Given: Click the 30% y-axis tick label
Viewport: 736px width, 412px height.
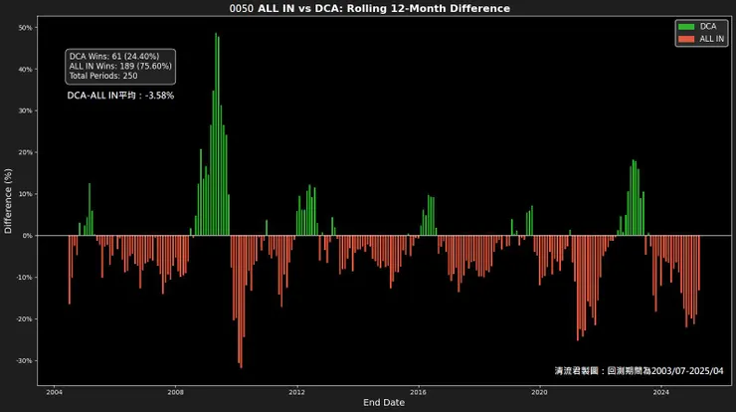Looking at the screenshot, I should click(26, 110).
